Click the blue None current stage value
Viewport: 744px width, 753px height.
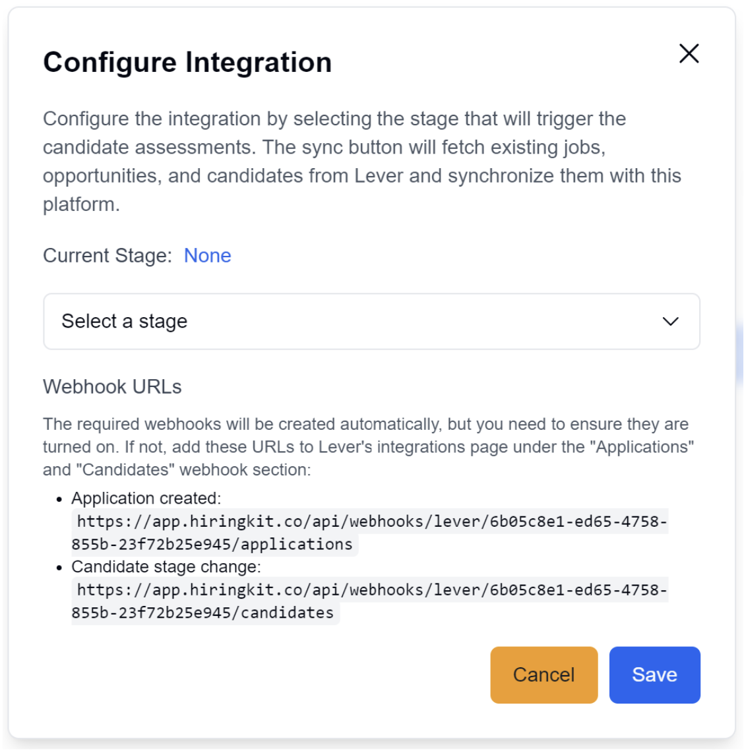(x=207, y=255)
